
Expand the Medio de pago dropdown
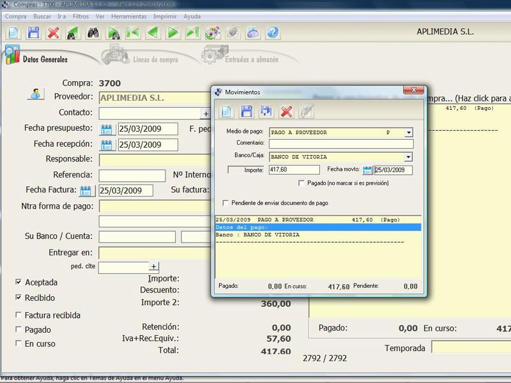click(x=409, y=132)
